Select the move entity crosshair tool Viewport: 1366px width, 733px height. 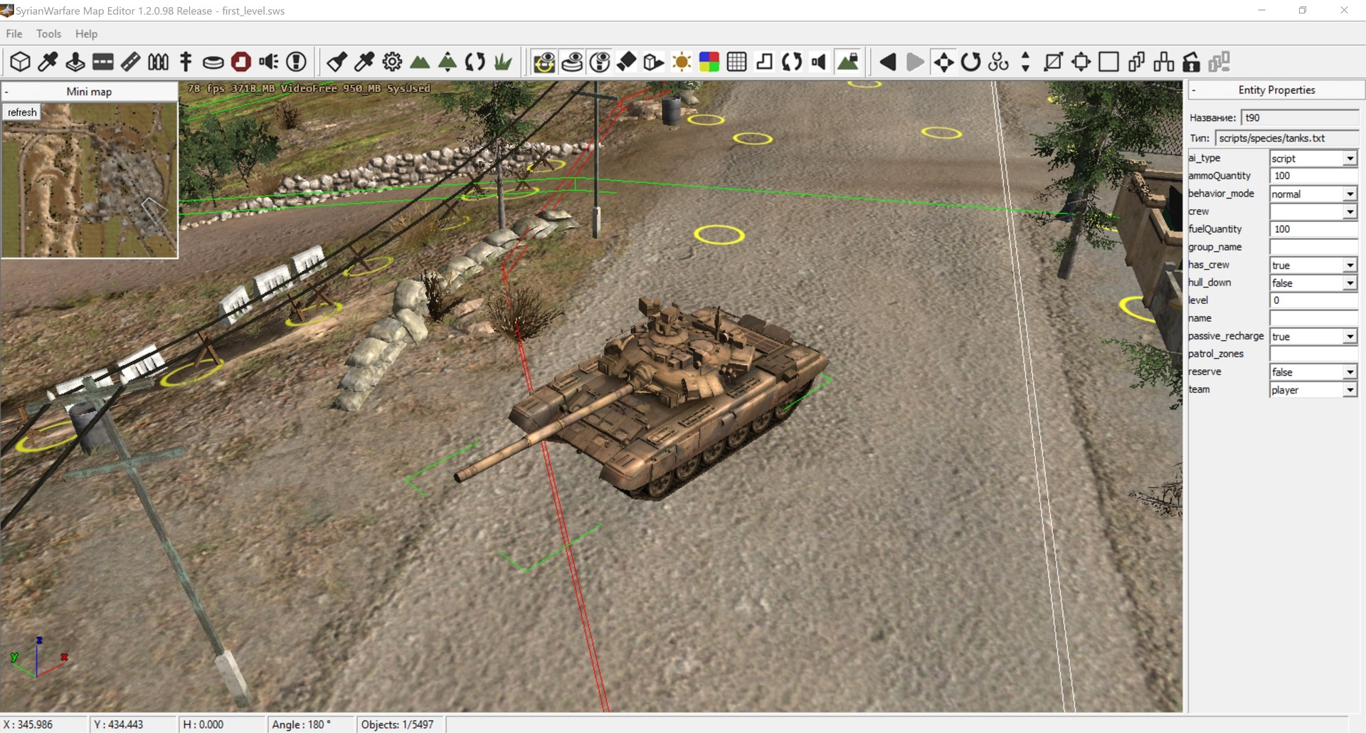coord(943,63)
